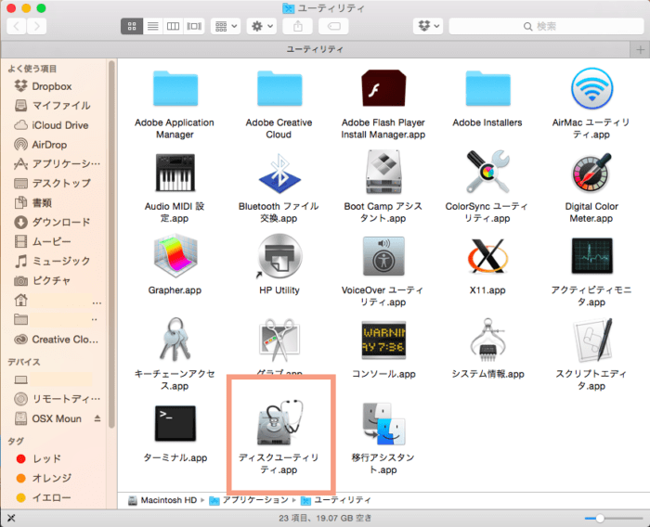Open the Adobe Installers folder
The width and height of the screenshot is (650, 527).
tap(487, 89)
